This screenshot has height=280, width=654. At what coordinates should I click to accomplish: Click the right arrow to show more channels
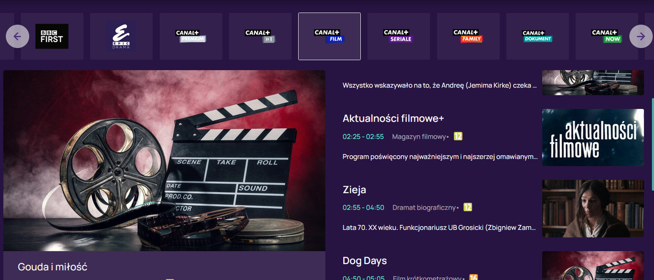coord(641,36)
